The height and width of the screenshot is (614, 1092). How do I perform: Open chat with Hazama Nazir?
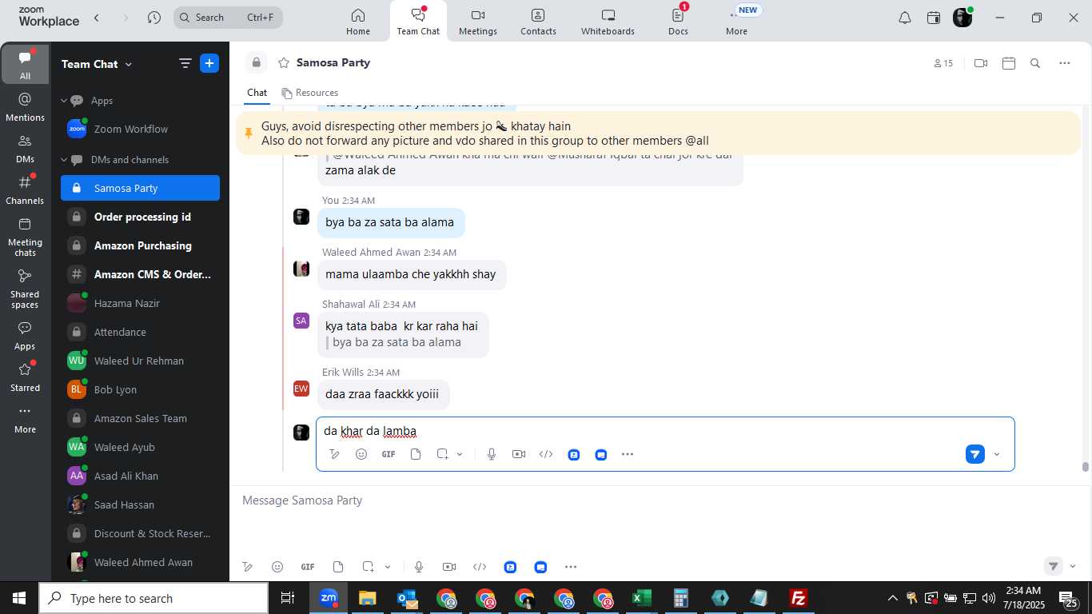click(x=140, y=303)
